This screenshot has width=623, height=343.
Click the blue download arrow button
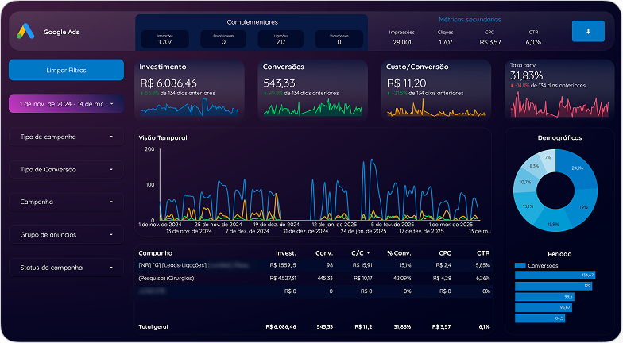coord(587,32)
